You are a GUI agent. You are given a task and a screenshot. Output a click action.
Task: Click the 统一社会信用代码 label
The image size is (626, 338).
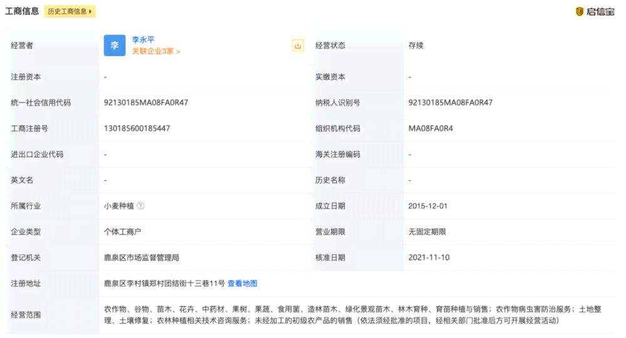pos(41,103)
